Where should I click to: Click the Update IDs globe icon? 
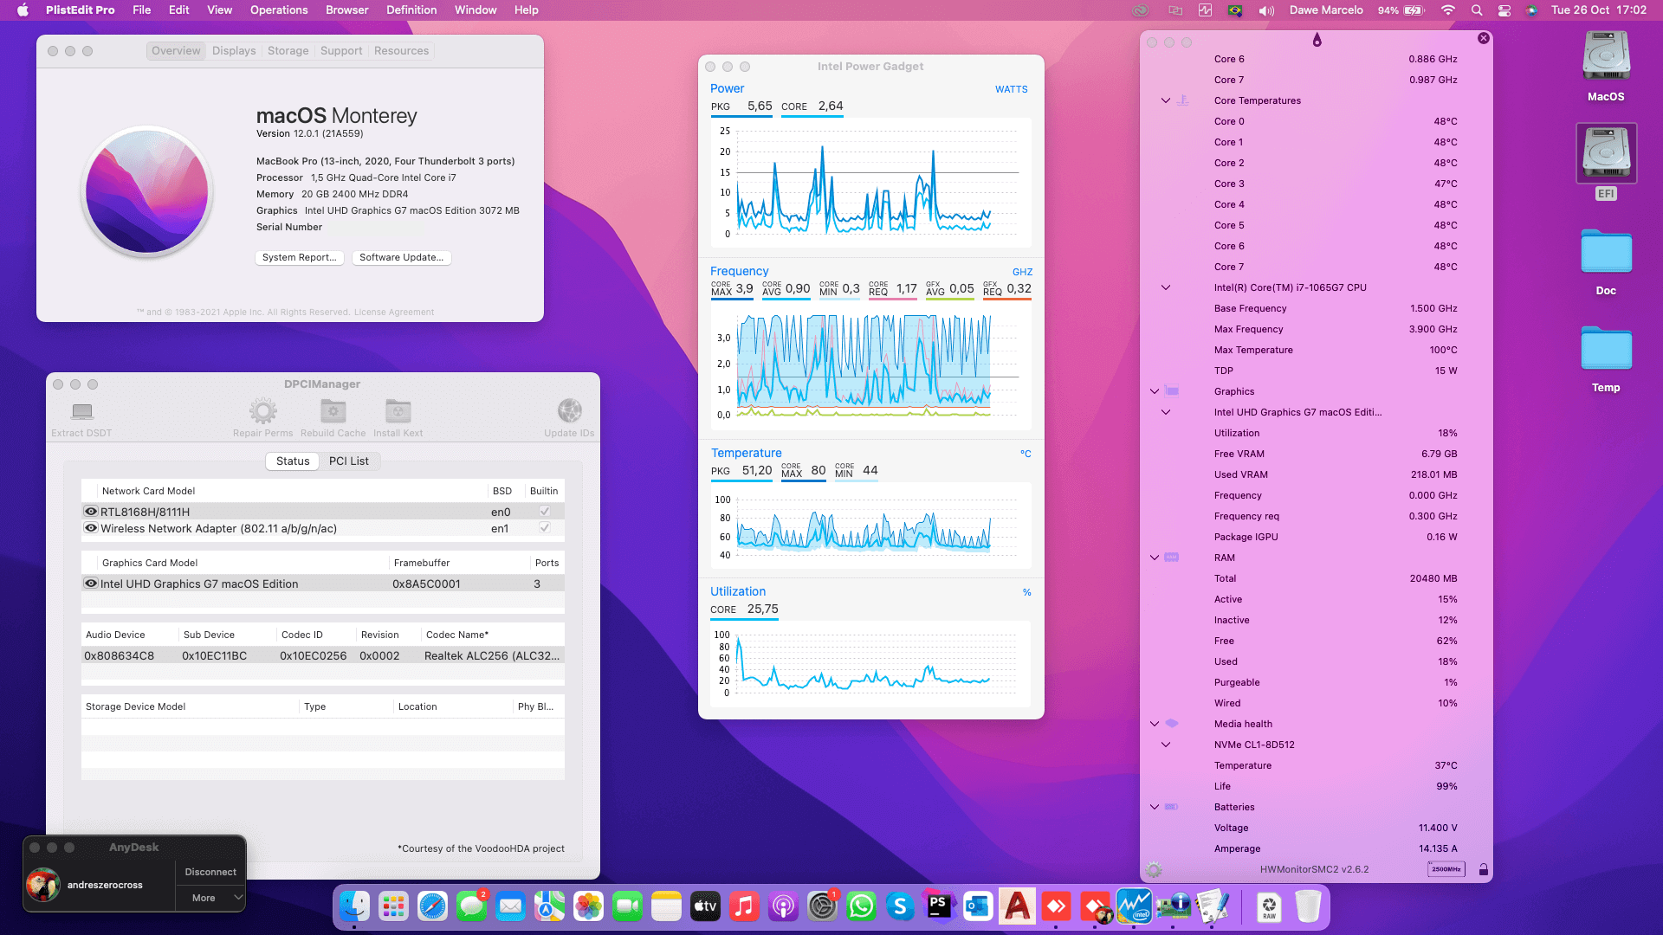(569, 411)
